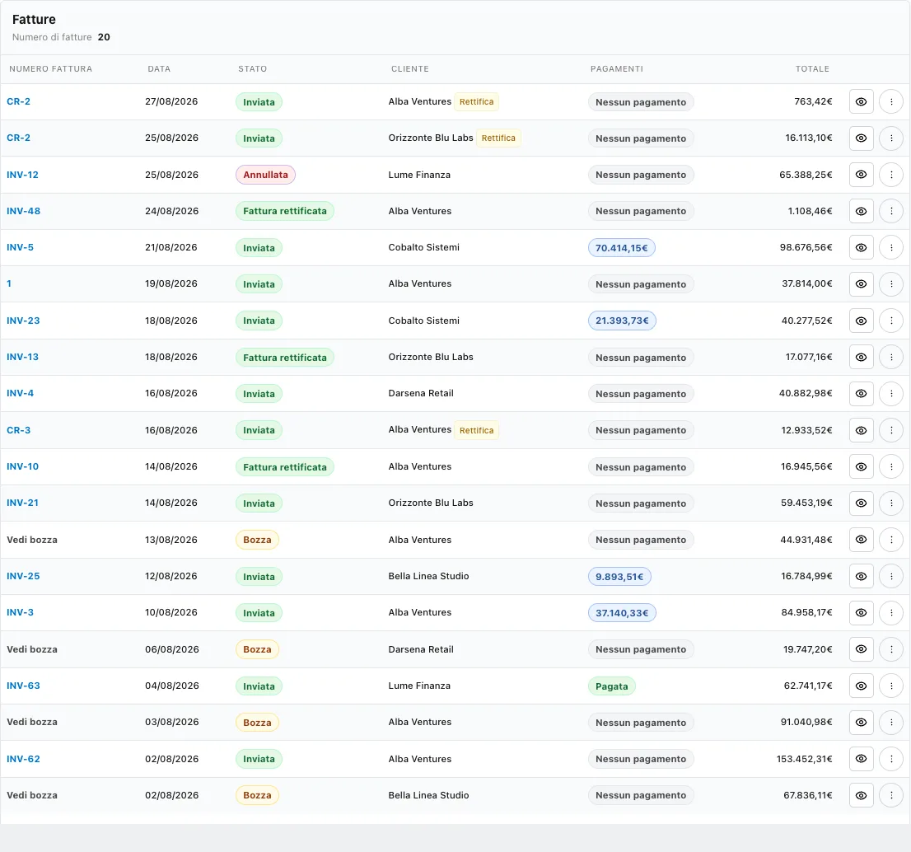Open invoice link INV-48
This screenshot has height=852, width=911.
tap(23, 211)
